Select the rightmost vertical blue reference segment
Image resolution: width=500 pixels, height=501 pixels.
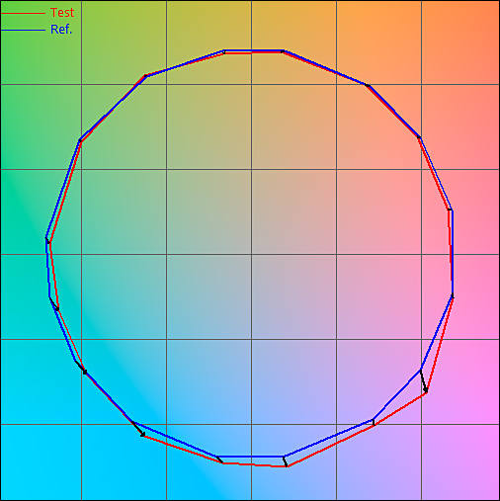click(453, 253)
